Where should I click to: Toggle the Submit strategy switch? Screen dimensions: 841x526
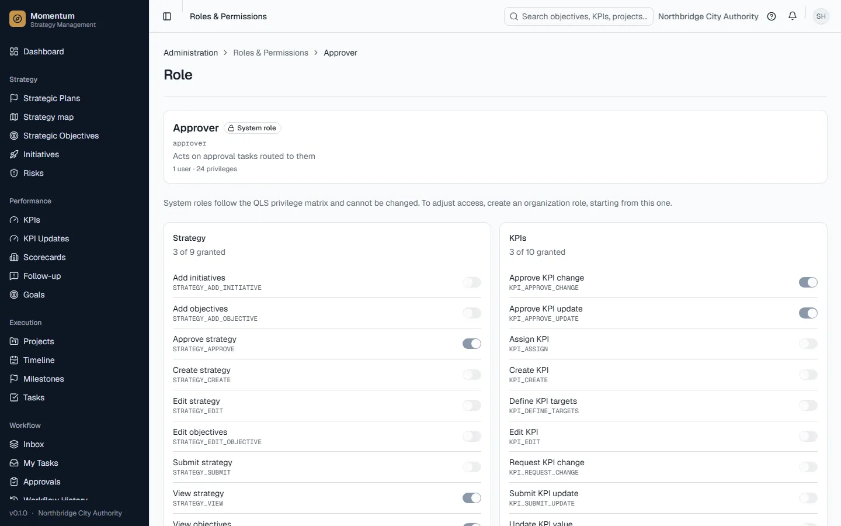pos(472,467)
